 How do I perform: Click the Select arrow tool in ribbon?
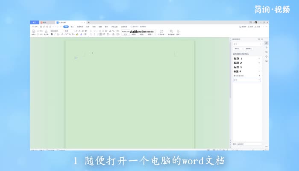pos(178,32)
